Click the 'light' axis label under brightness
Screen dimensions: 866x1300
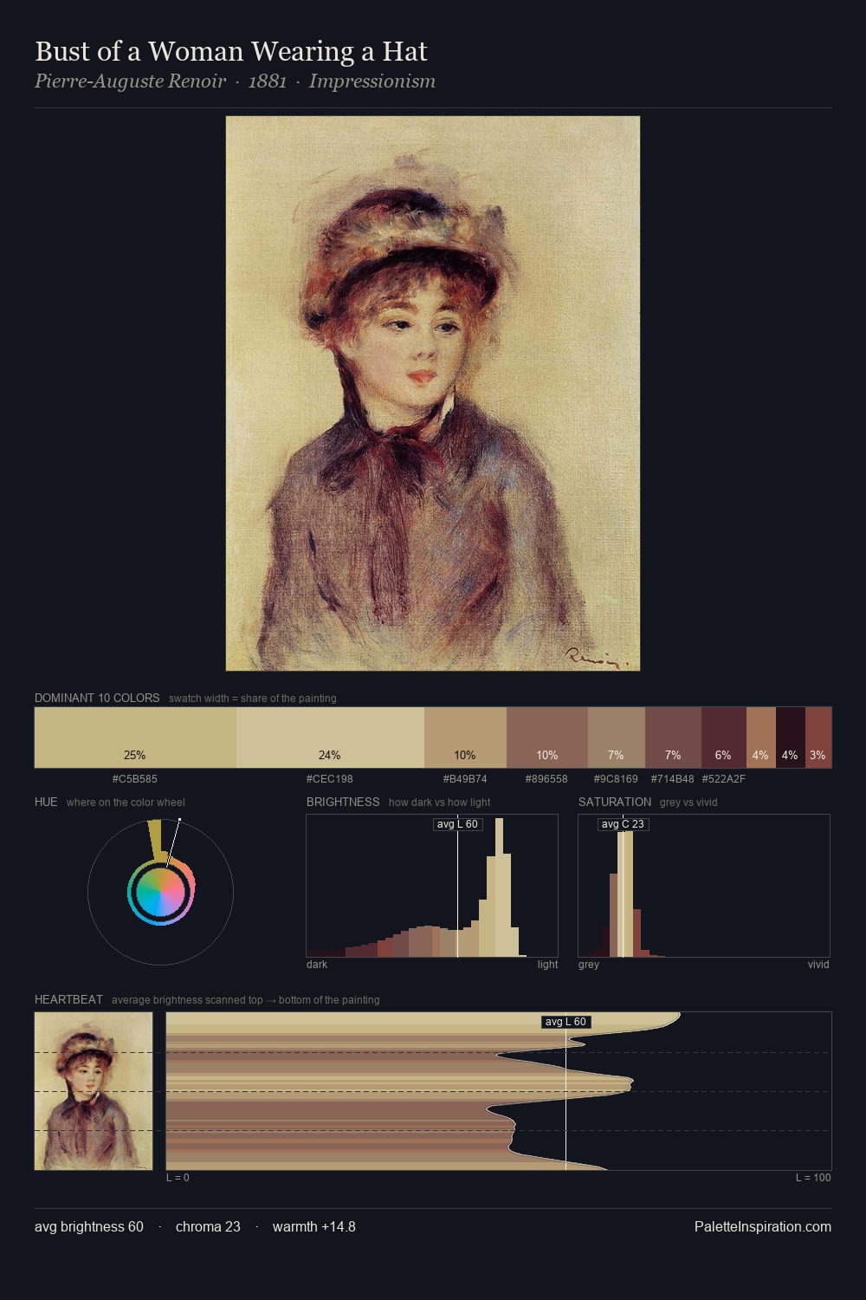pyautogui.click(x=548, y=965)
